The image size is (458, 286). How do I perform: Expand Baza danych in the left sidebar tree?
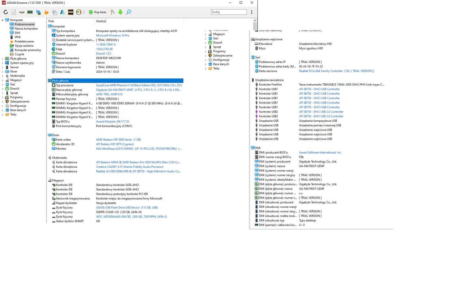pos(3,110)
